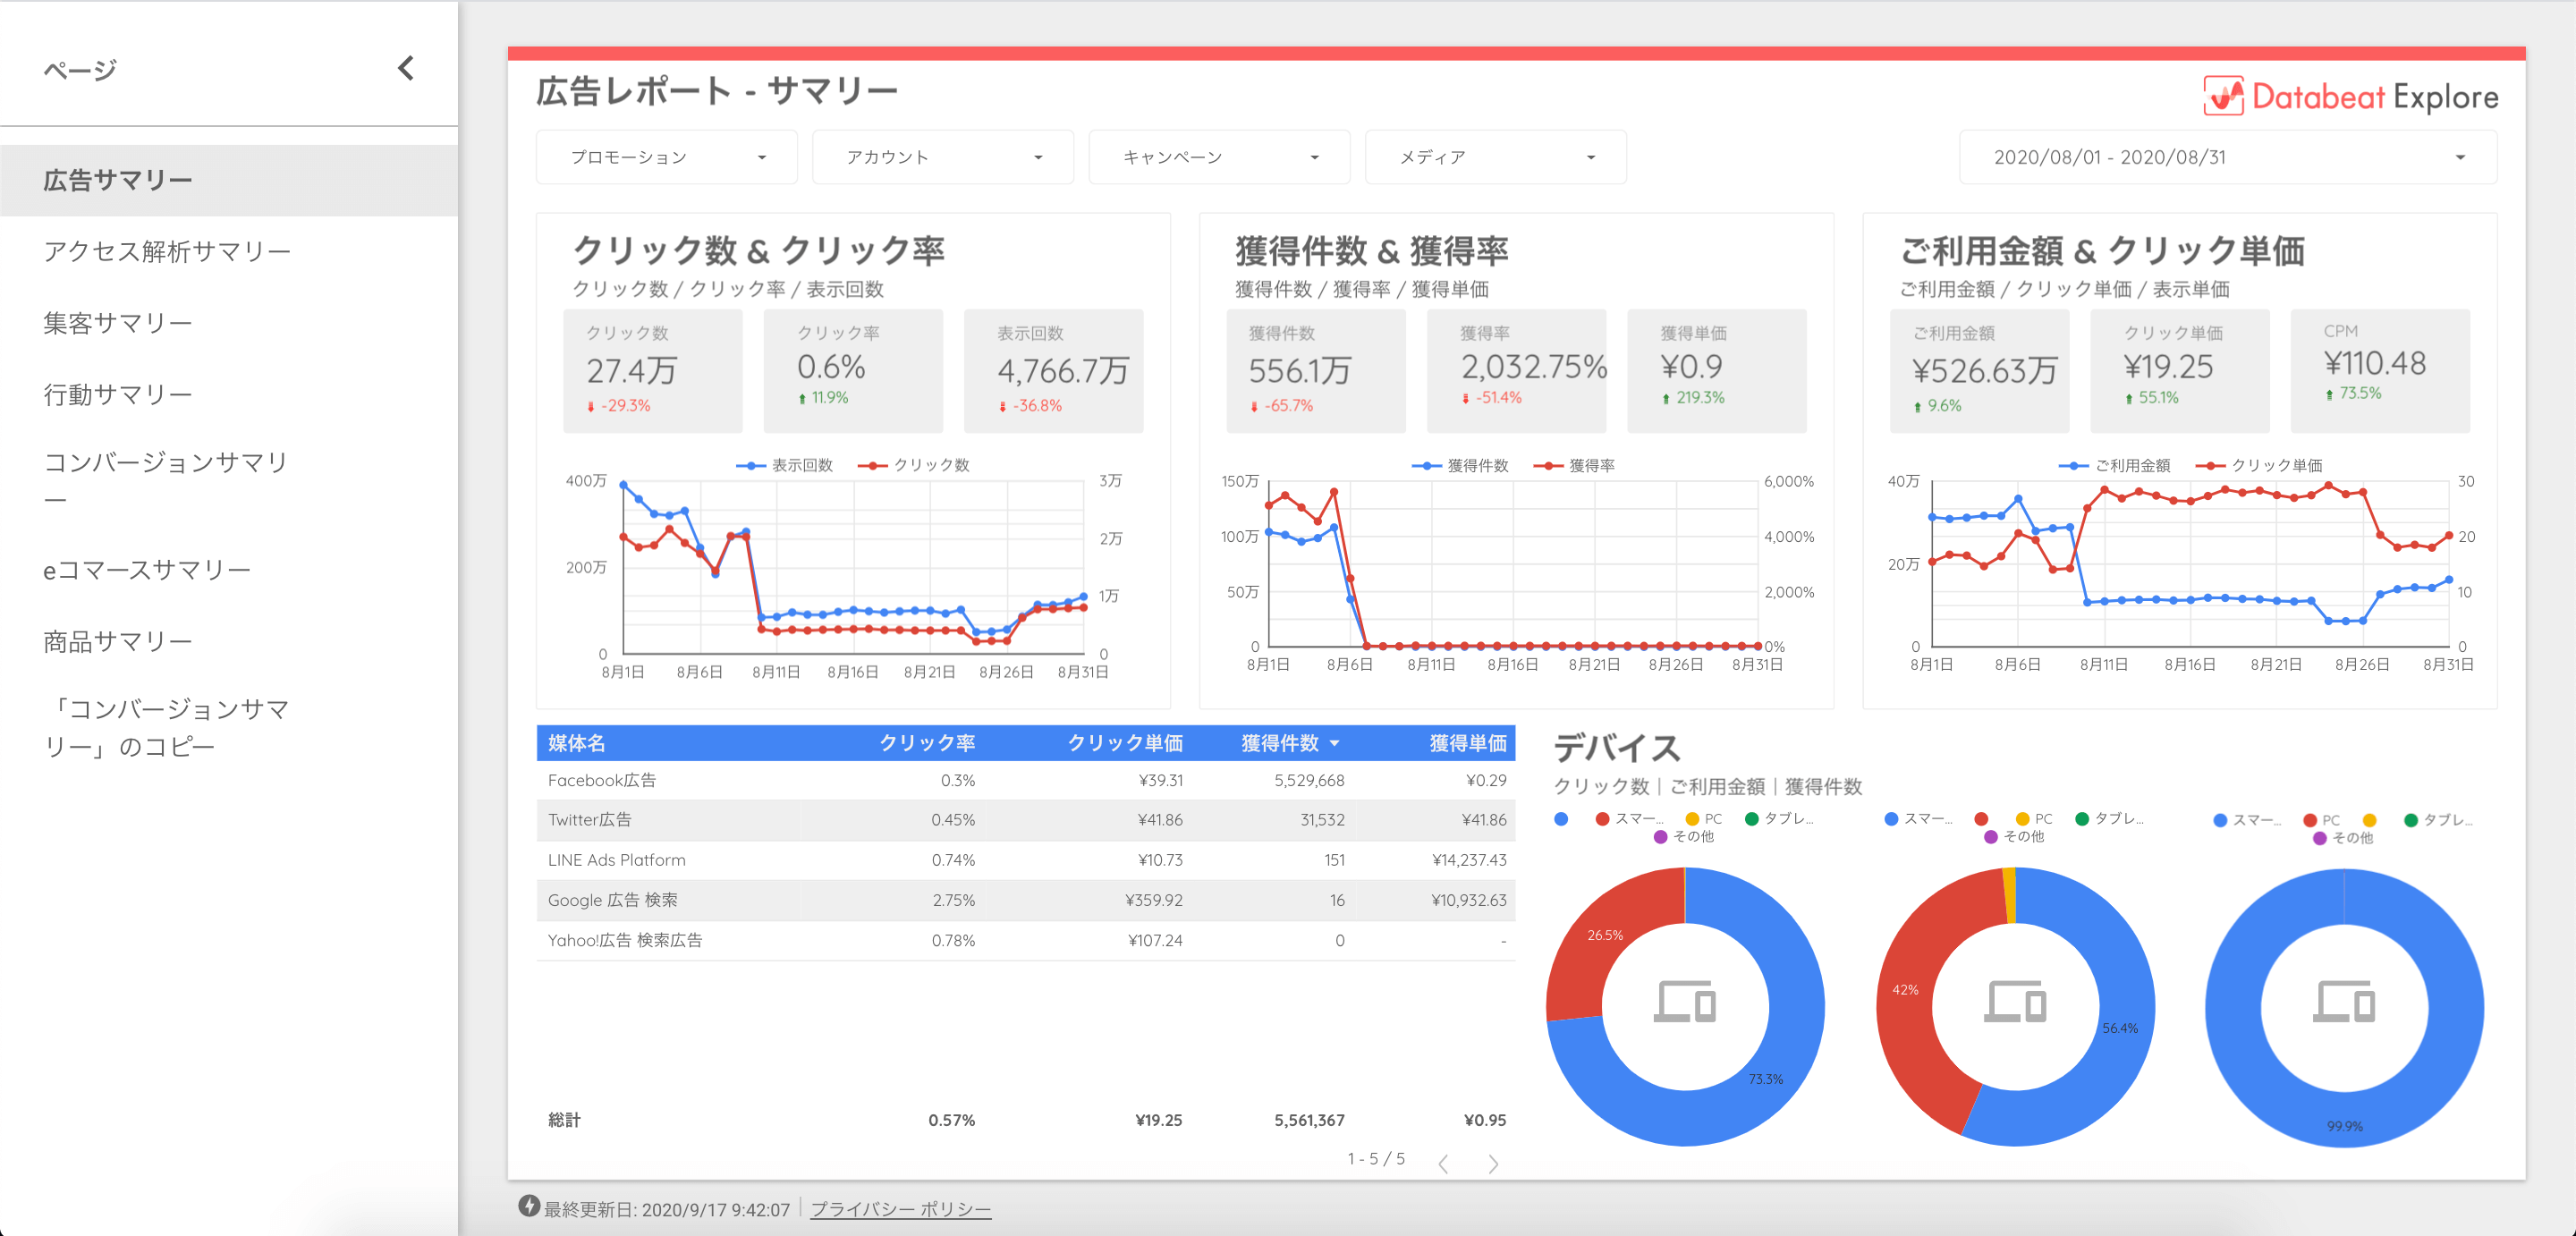Click the ご利用金額 ¥526.63万 scorecard
2576x1236 pixels.
(1979, 370)
